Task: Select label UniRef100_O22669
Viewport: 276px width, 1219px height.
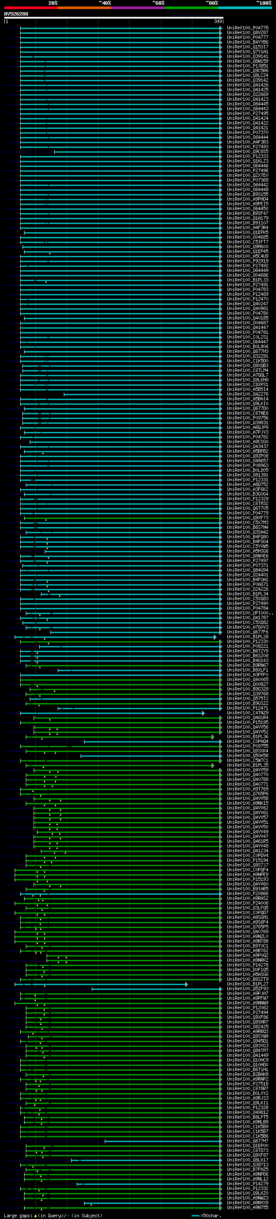Action: point(248,95)
